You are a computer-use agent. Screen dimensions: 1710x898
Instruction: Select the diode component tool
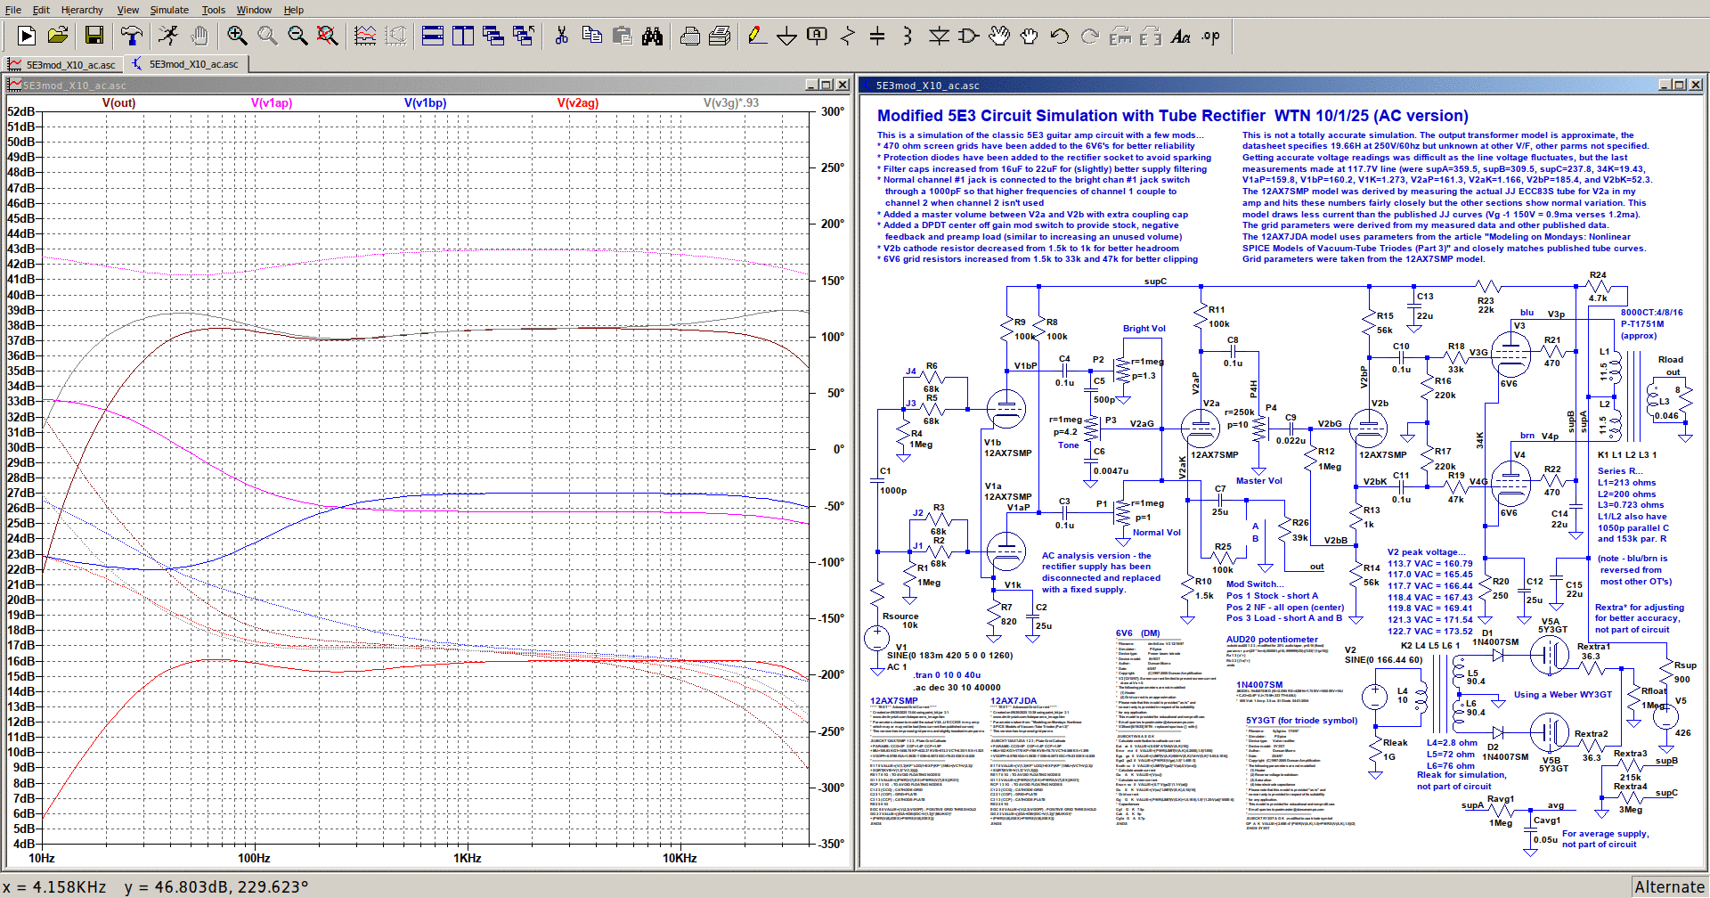(x=939, y=36)
